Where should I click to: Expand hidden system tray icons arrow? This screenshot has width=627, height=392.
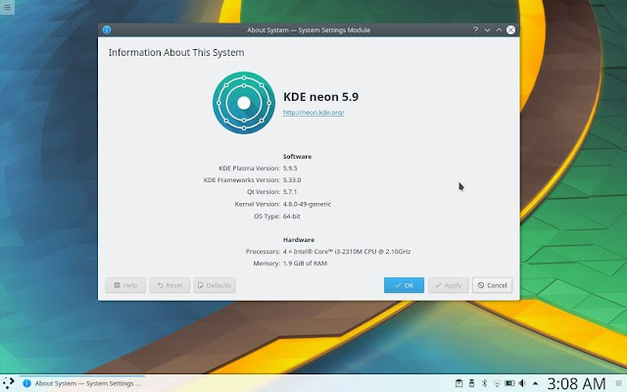[536, 383]
